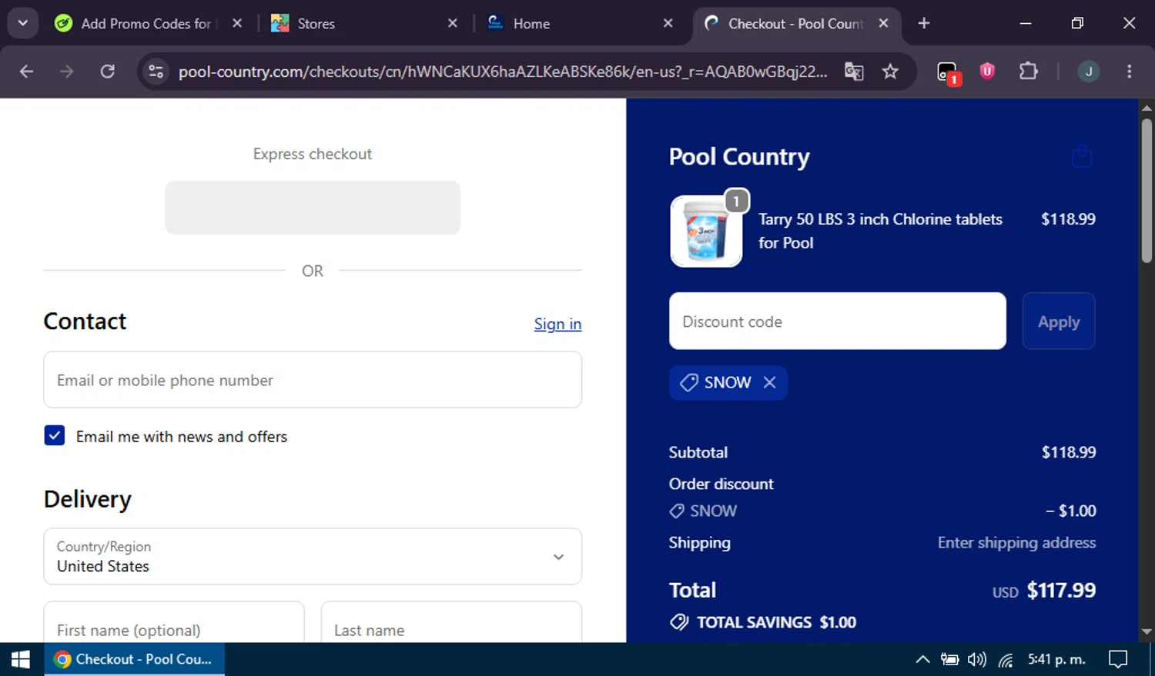Open the network Wi-Fi icon
This screenshot has height=676, width=1155.
click(1006, 659)
